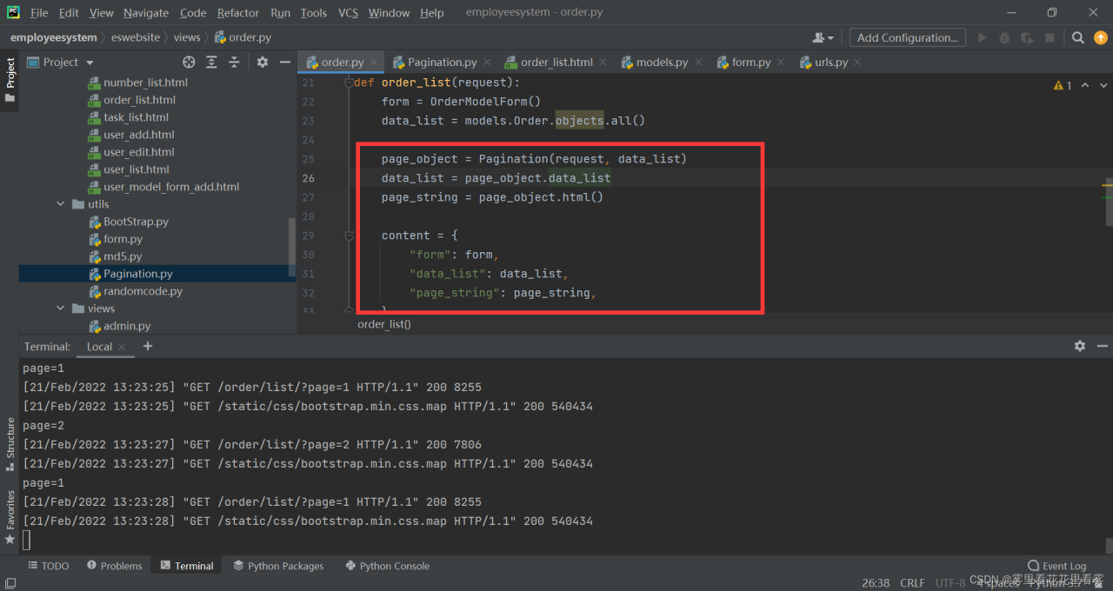Viewport: 1113px width, 591px height.
Task: Toggle the Project tool window stripe button
Action: click(10, 79)
